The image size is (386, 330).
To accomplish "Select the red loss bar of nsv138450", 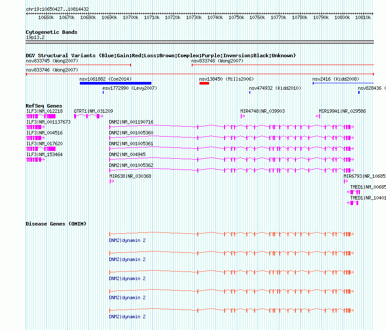I will [204, 83].
